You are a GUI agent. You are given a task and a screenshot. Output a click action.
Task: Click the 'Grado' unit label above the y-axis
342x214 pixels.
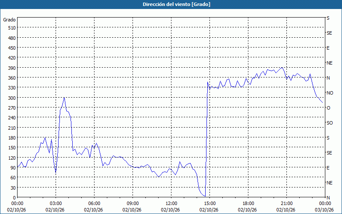9,20
